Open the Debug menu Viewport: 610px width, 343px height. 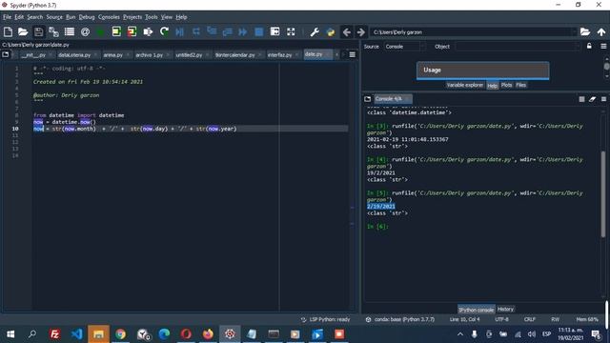pyautogui.click(x=87, y=17)
